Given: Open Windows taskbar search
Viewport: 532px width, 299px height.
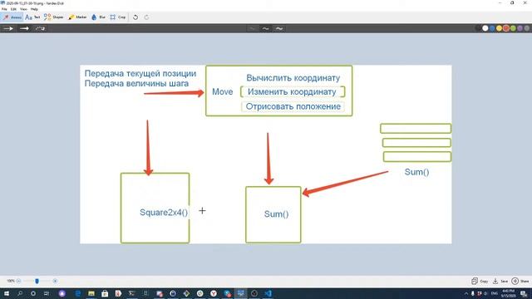Looking at the screenshot, I should [x=20, y=293].
